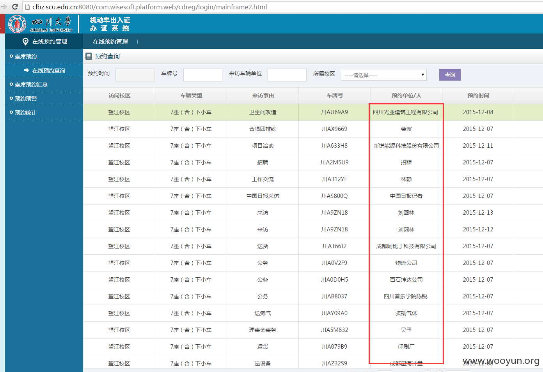Click the 预约单位/人 column header
The height and width of the screenshot is (372, 543).
[x=406, y=95]
